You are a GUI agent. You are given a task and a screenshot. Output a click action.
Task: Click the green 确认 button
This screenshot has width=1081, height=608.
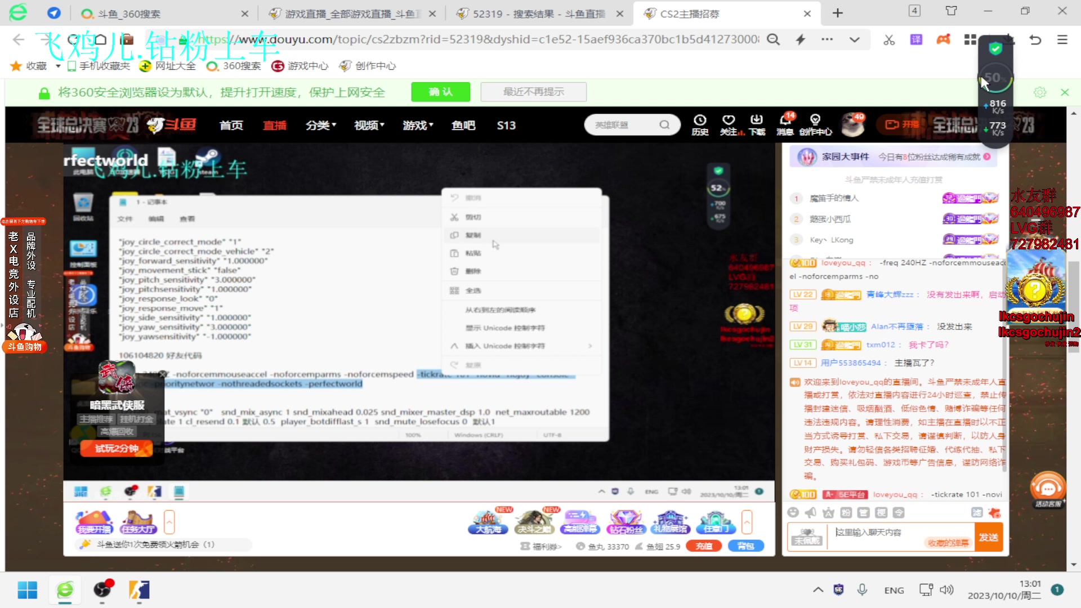click(x=440, y=92)
